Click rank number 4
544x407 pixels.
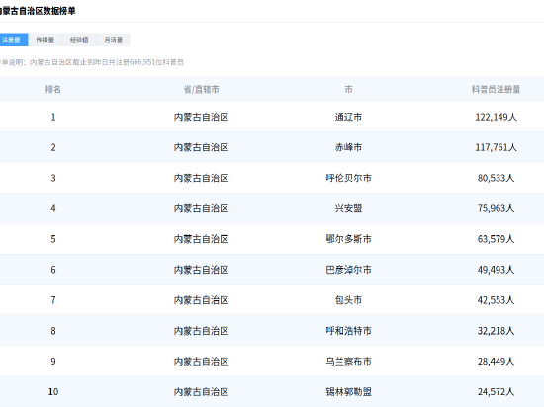(x=53, y=208)
